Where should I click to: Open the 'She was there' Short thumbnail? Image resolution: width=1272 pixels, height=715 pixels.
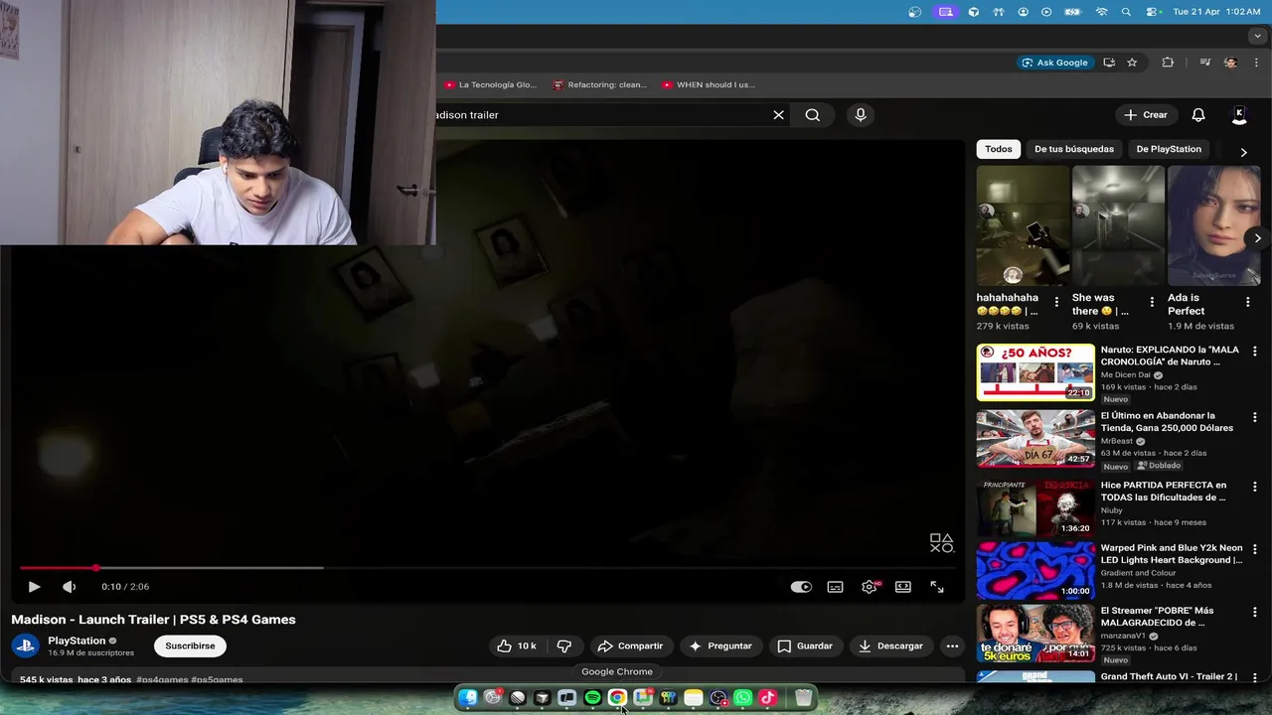click(1118, 225)
